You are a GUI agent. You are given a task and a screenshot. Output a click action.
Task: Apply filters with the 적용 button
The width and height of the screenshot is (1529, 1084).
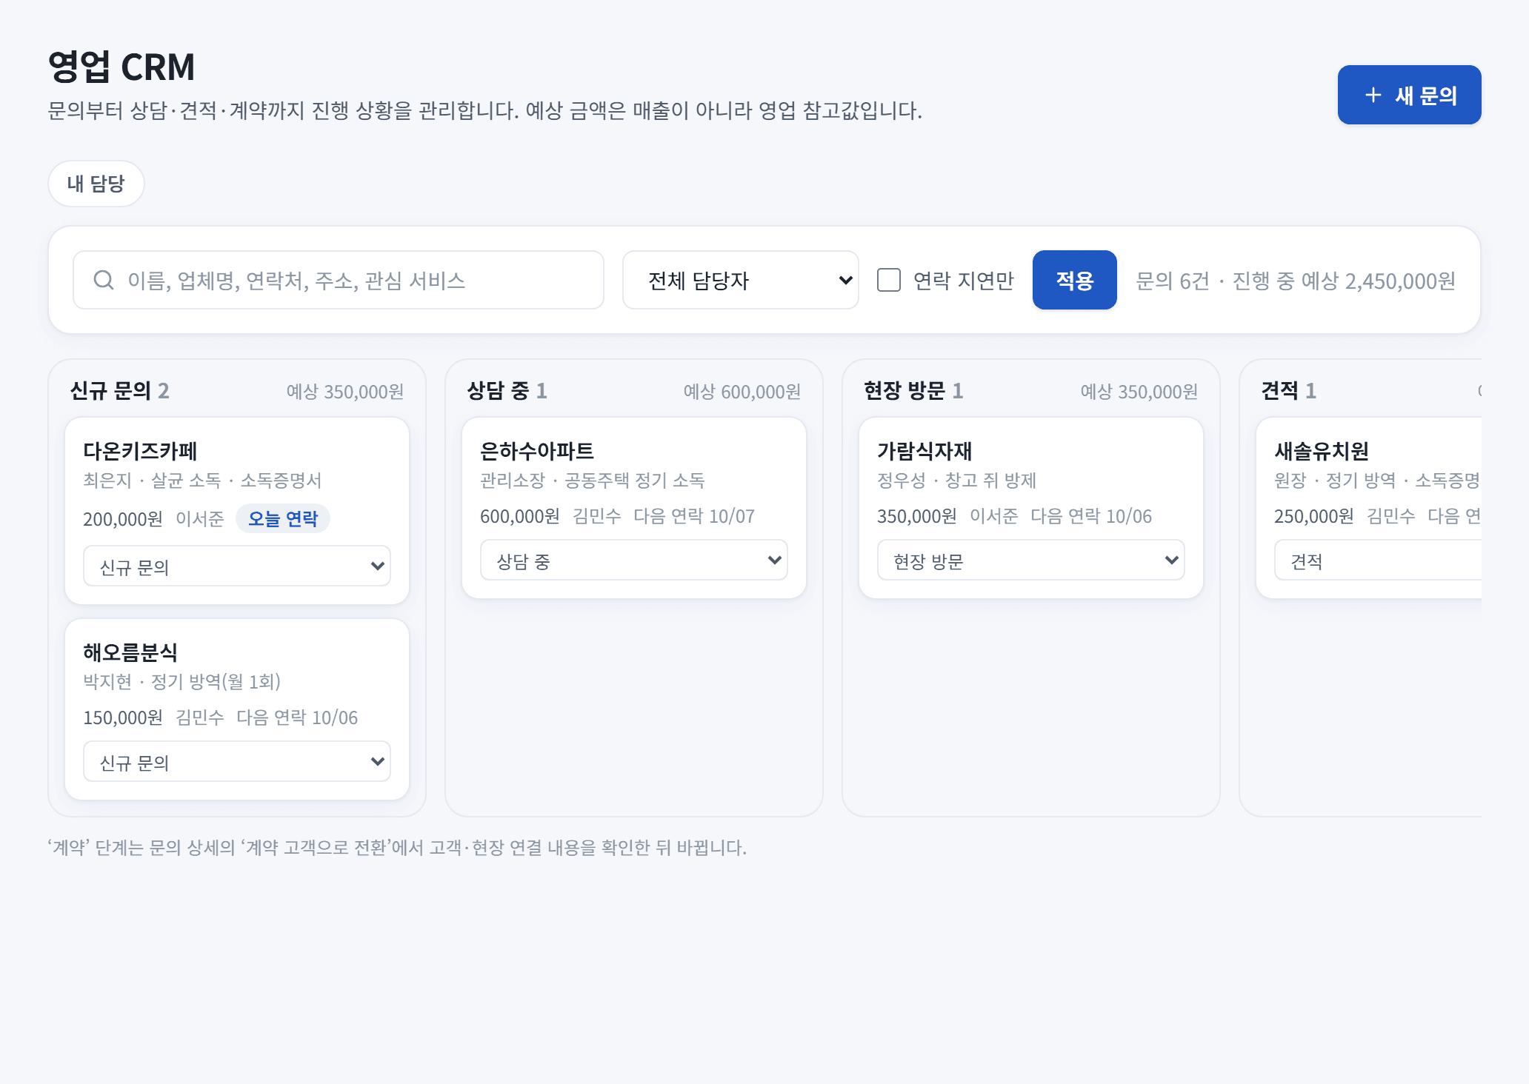click(1074, 280)
